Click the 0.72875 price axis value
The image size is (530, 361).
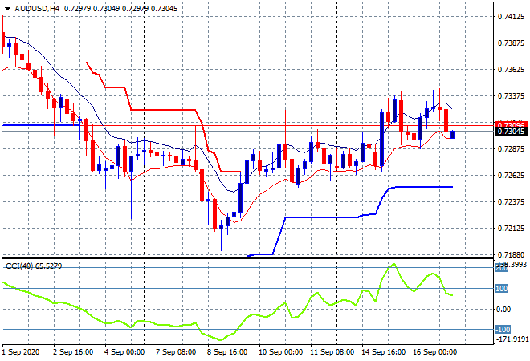511,149
